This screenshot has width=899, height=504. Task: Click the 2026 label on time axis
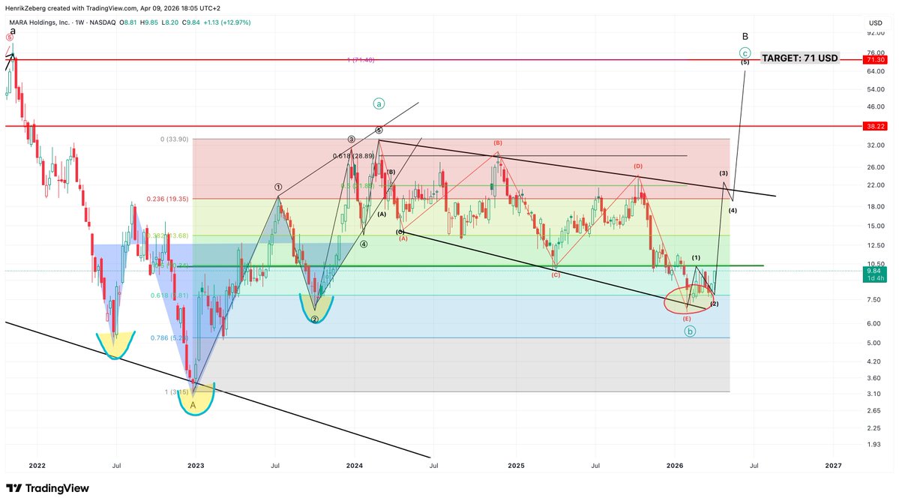pos(675,466)
